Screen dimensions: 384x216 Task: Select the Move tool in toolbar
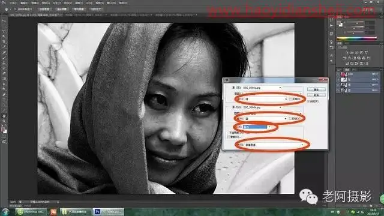[x=4, y=21]
